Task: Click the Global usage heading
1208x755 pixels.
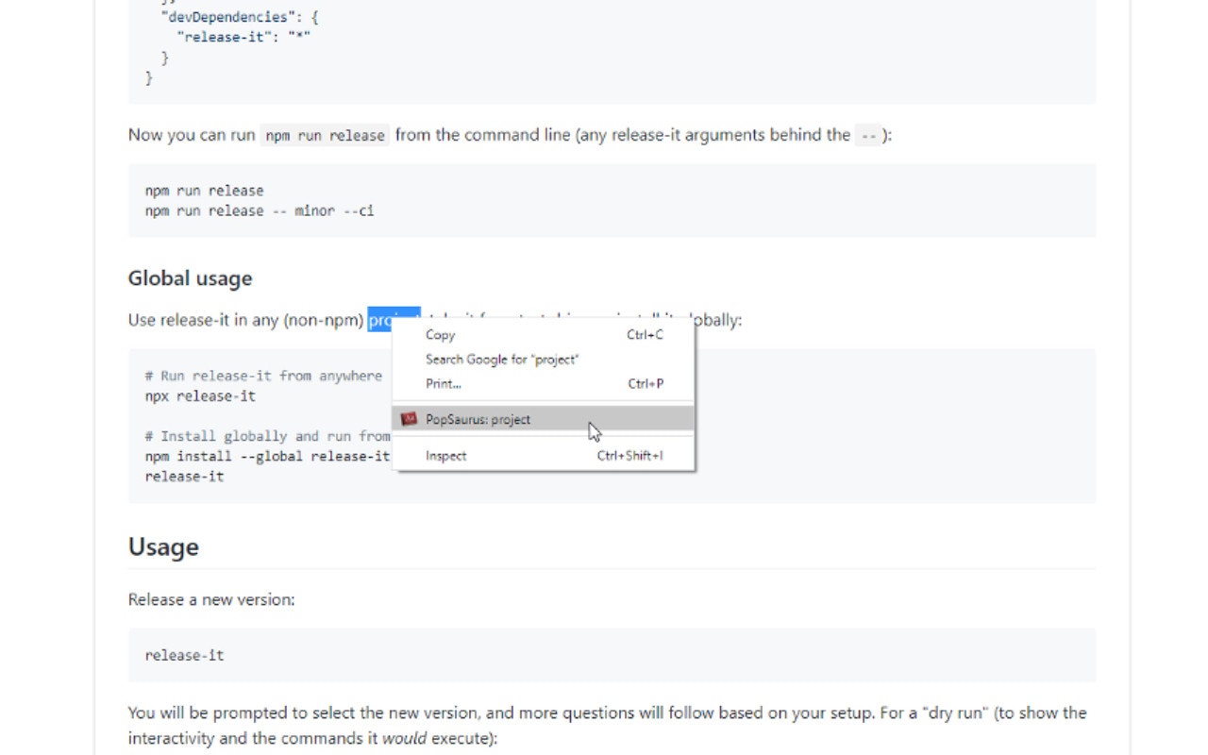Action: 190,278
